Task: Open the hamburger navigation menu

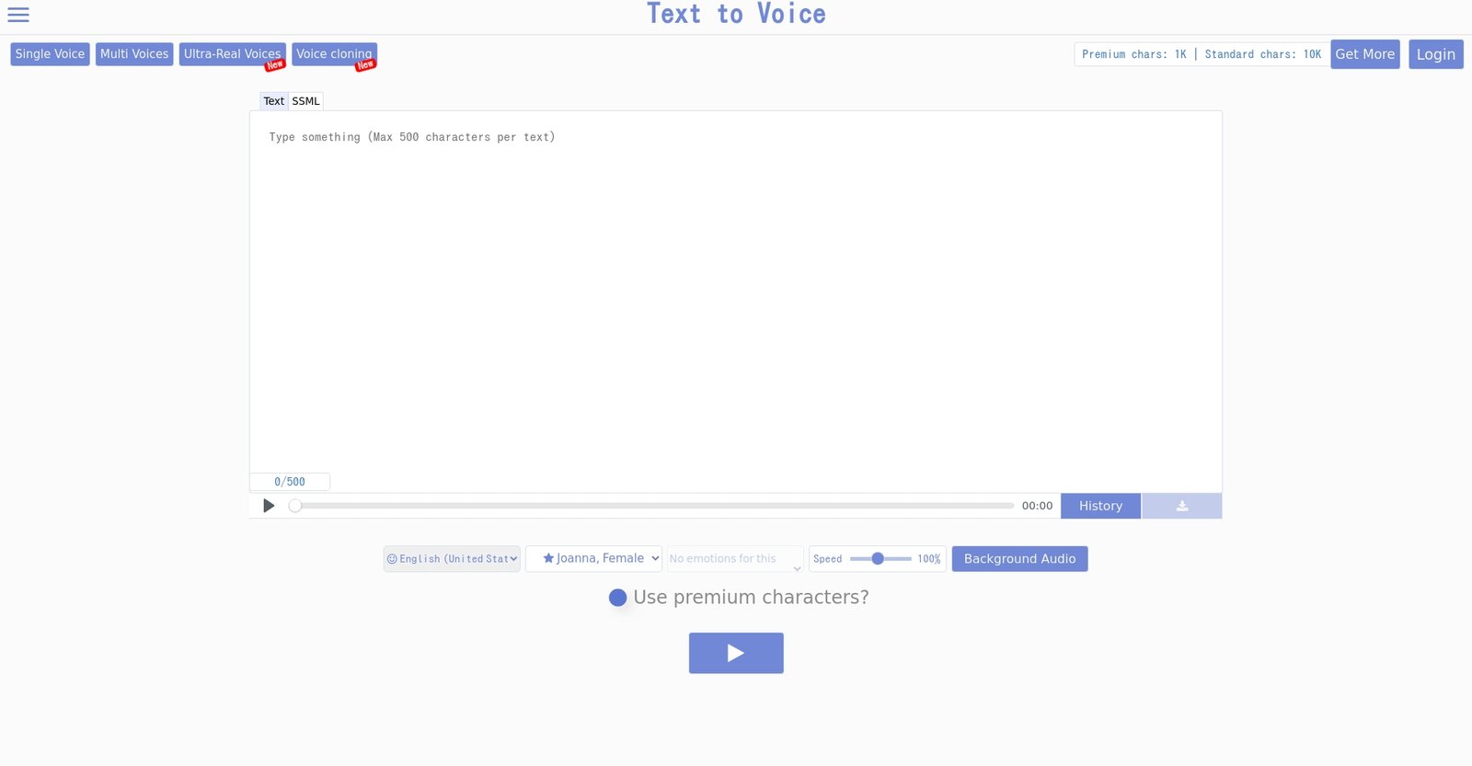Action: pos(18,15)
